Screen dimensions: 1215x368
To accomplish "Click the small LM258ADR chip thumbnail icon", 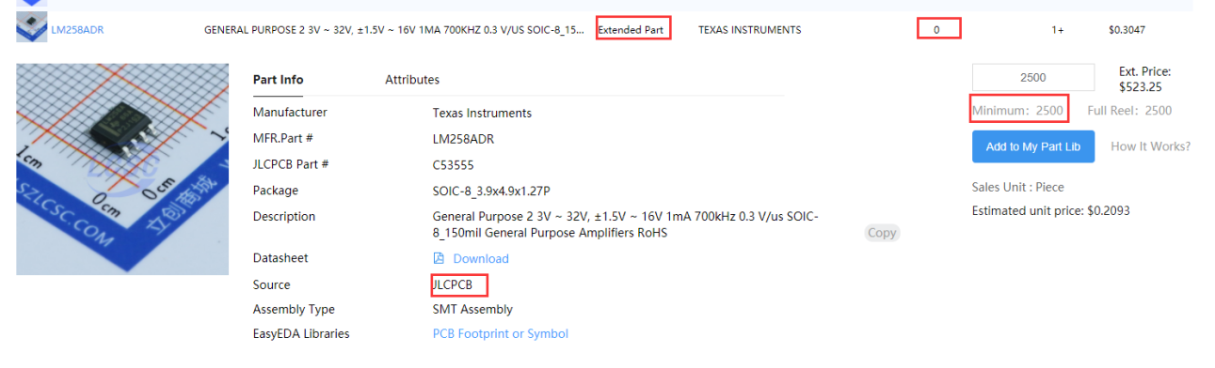I will coord(32,28).
